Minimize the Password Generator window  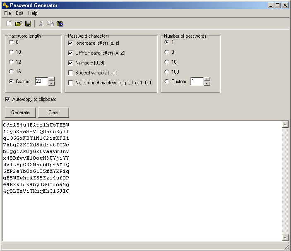pos(271,5)
